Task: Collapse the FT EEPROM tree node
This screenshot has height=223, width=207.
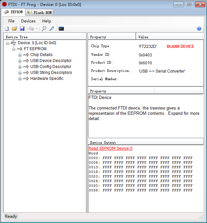Action: (x=14, y=49)
